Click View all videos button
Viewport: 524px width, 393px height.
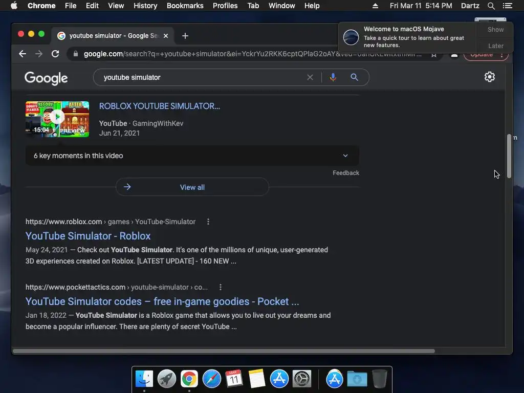[192, 187]
